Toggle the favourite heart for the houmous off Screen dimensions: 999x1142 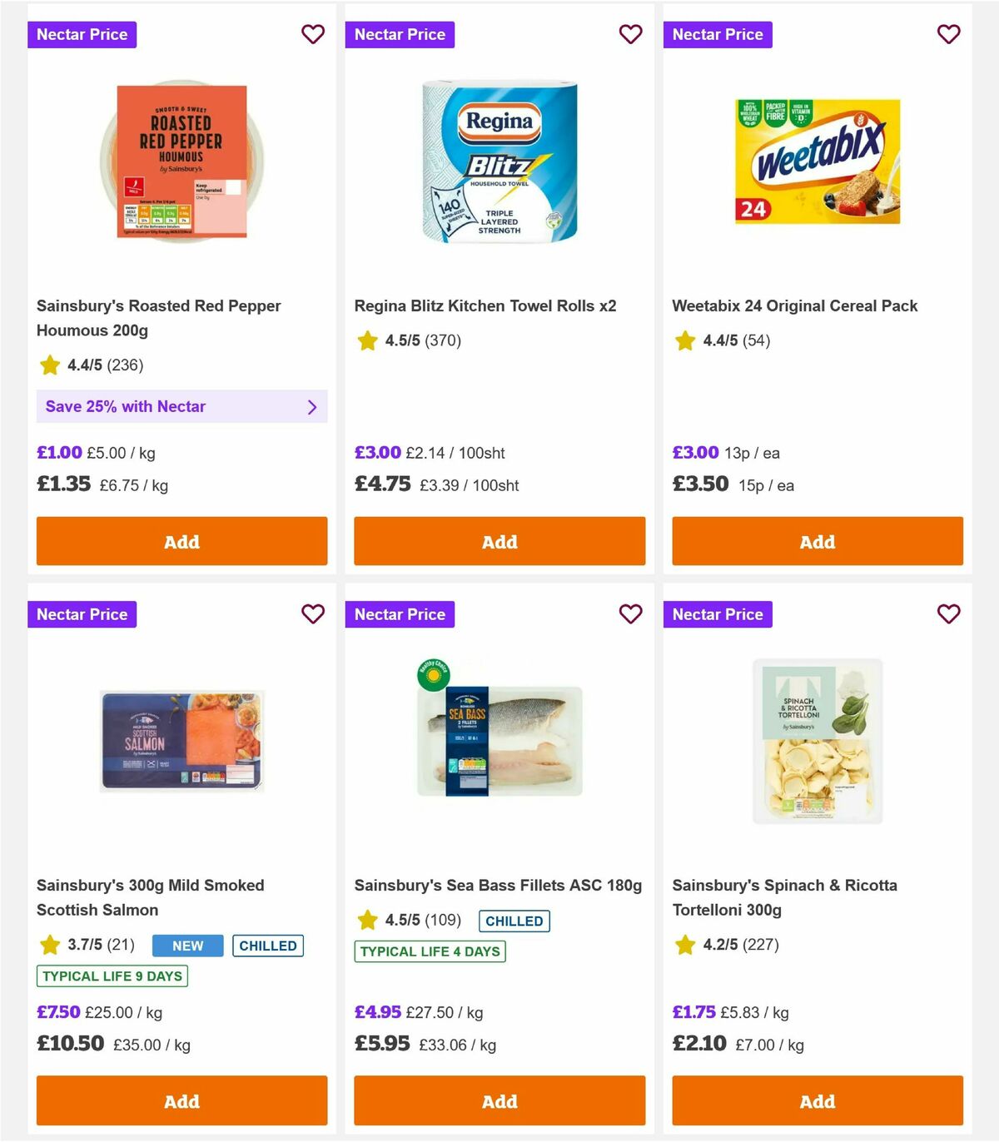pyautogui.click(x=313, y=34)
